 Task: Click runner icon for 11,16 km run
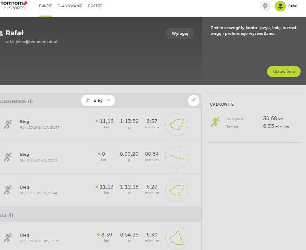(7, 124)
